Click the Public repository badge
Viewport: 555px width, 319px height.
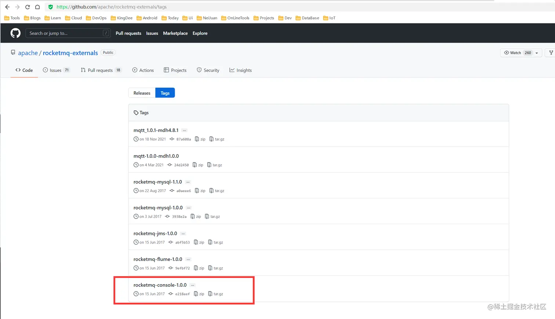[x=108, y=52]
